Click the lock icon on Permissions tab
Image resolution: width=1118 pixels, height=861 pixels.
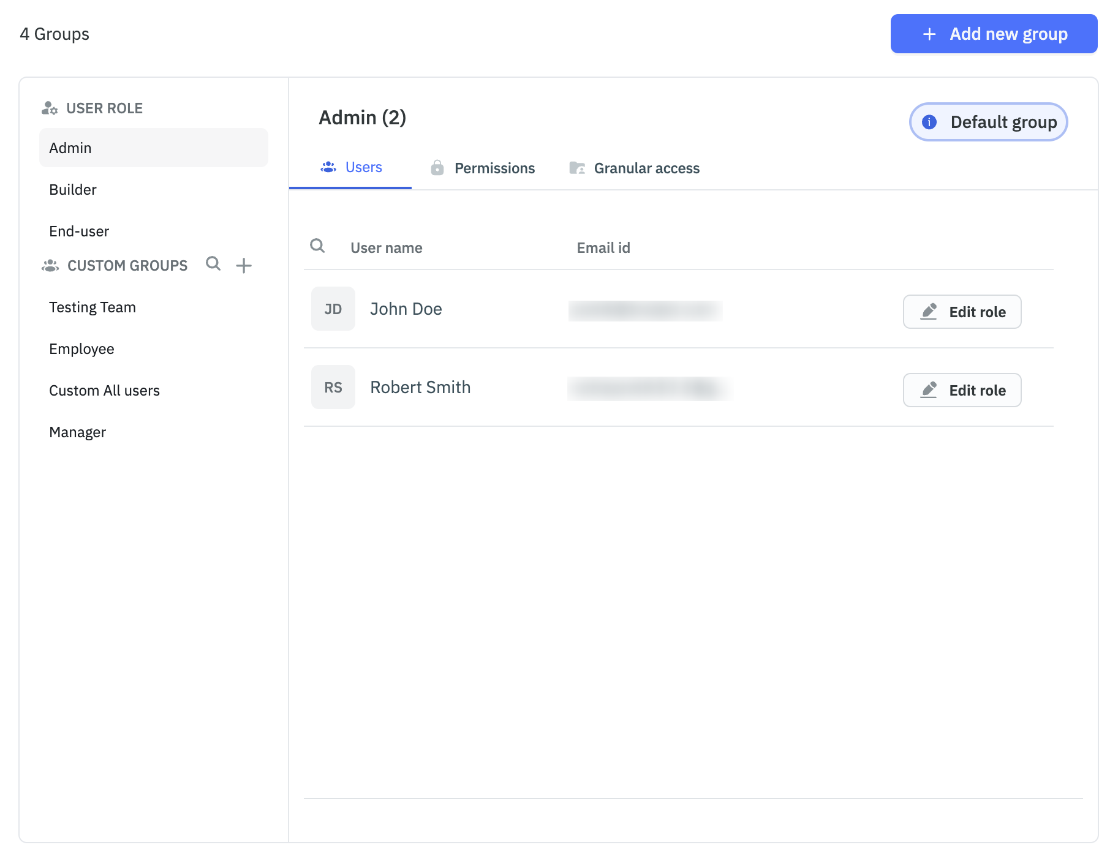pyautogui.click(x=437, y=167)
